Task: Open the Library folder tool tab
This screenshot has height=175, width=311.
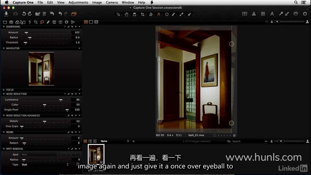Action: (x=5, y=22)
